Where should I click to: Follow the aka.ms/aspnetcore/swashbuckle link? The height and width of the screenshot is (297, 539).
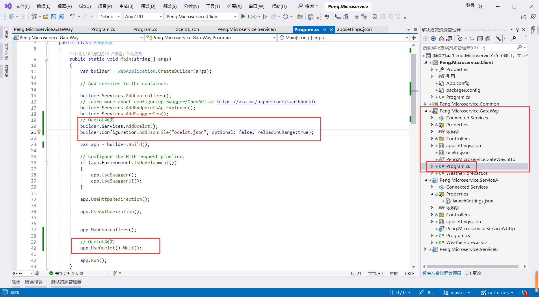[267, 101]
